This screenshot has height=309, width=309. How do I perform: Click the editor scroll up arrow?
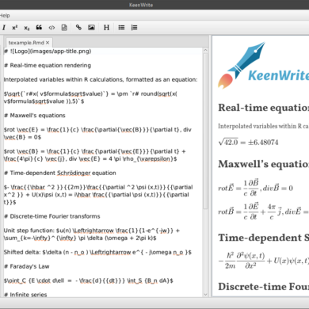pos(205,50)
